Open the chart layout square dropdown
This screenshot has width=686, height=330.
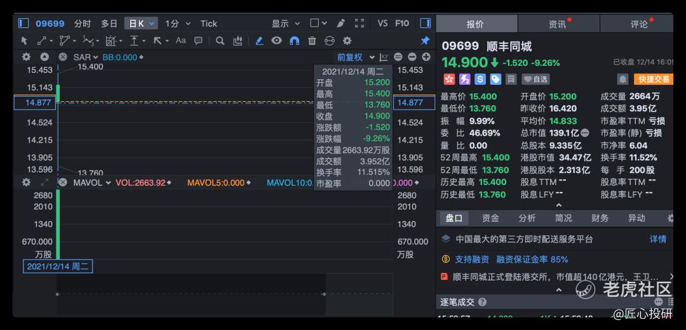coord(318,23)
